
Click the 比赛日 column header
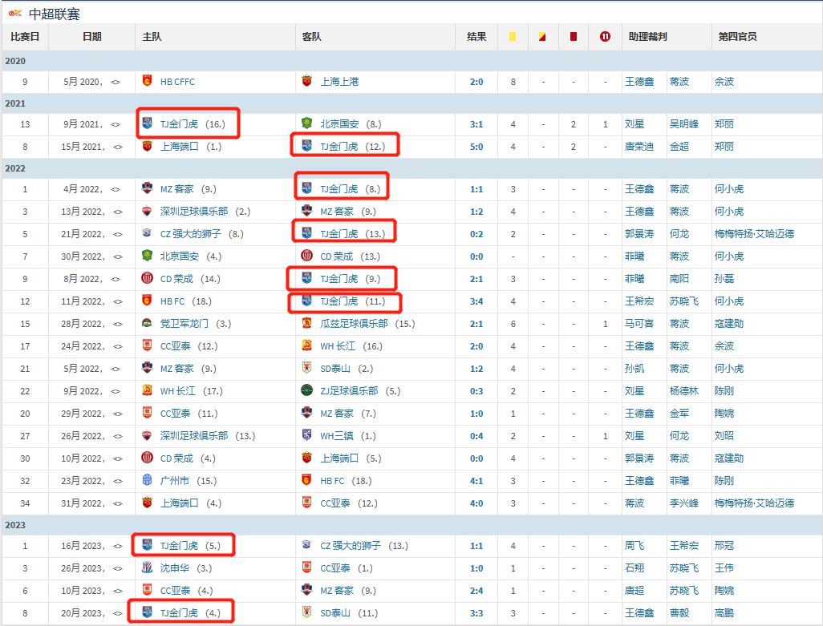(25, 37)
